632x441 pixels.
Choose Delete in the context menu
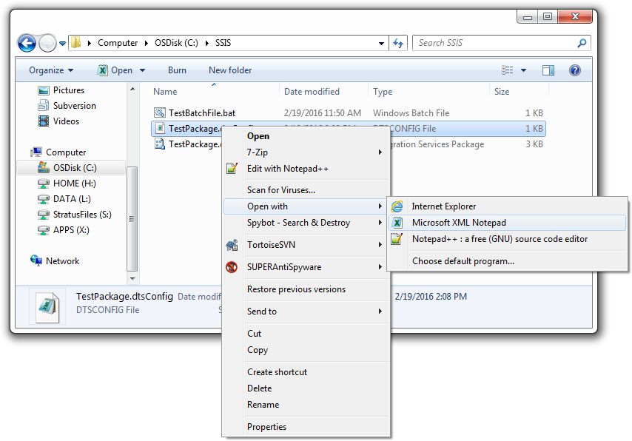click(x=306, y=388)
